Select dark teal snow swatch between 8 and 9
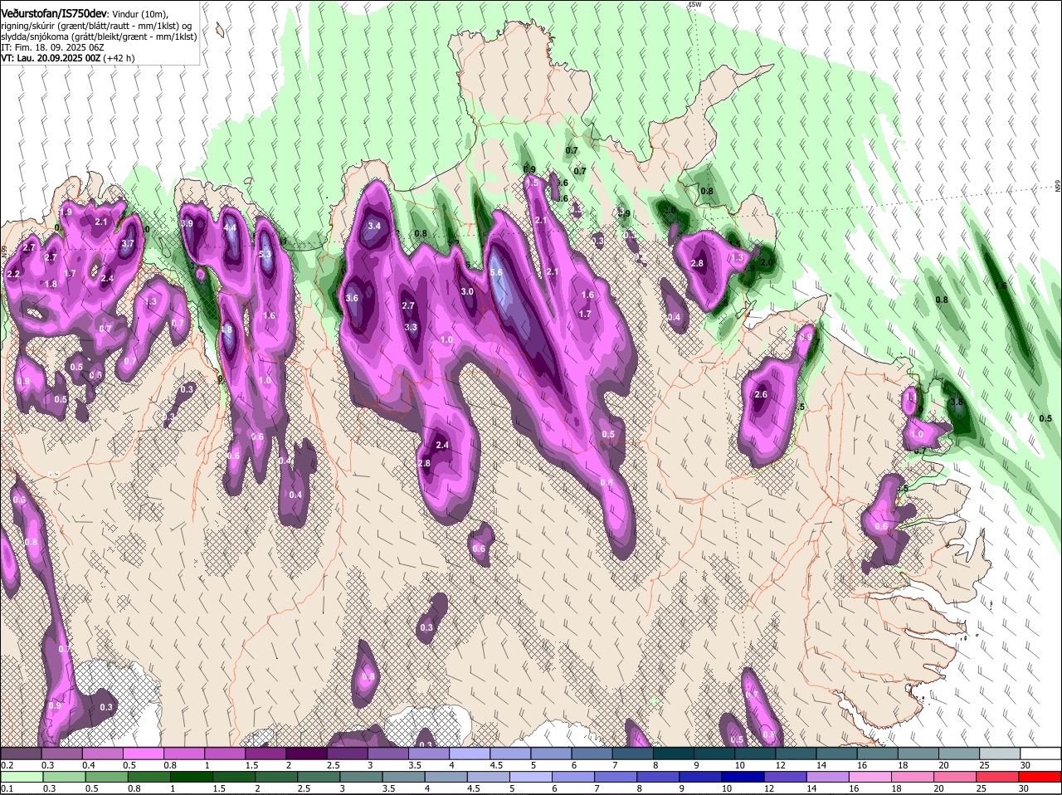The width and height of the screenshot is (1062, 795). click(674, 754)
